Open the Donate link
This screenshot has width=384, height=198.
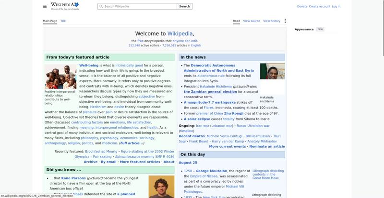click(x=302, y=6)
